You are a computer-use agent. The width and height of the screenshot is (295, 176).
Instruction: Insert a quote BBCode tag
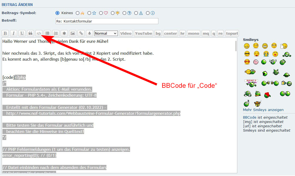click(30, 33)
